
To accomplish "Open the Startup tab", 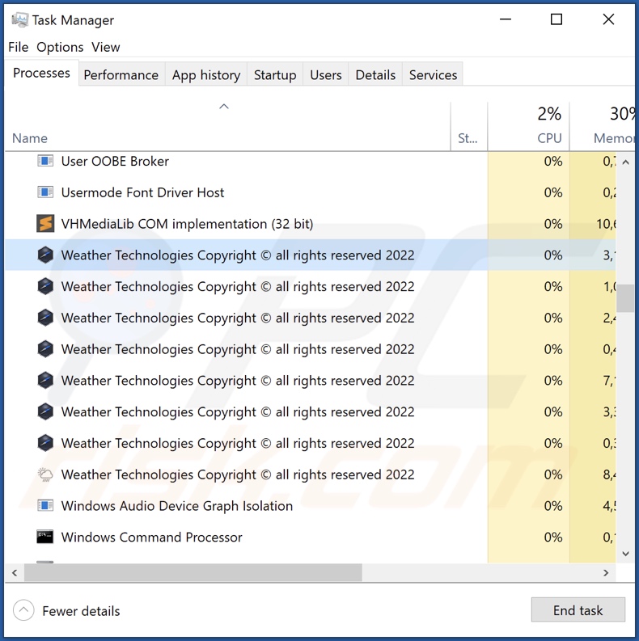I will coord(275,75).
